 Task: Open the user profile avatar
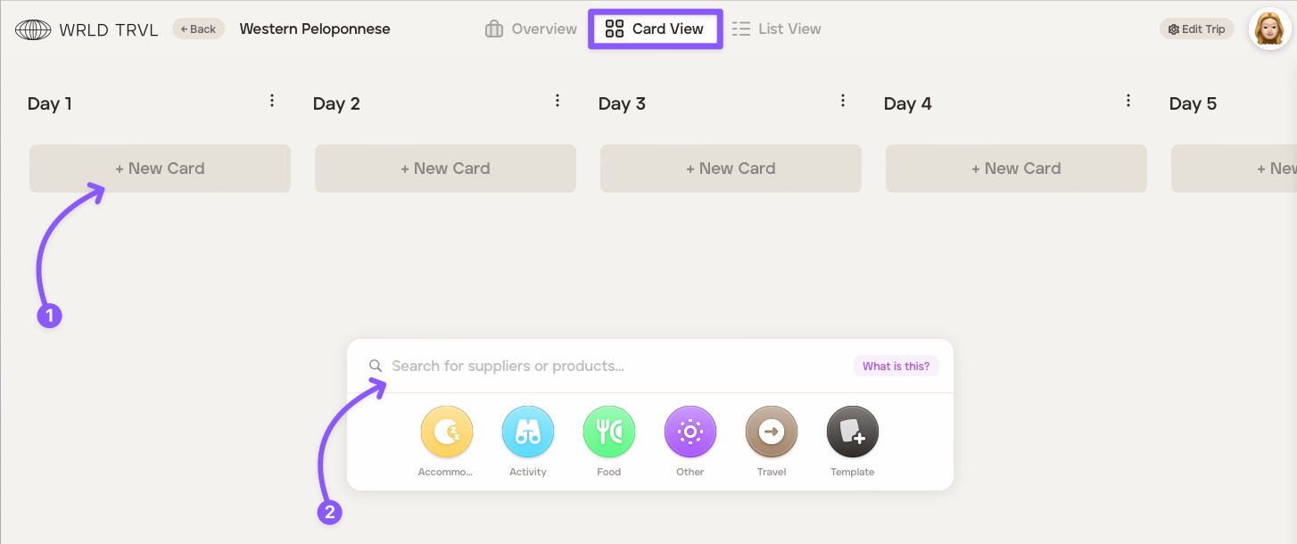coord(1268,29)
